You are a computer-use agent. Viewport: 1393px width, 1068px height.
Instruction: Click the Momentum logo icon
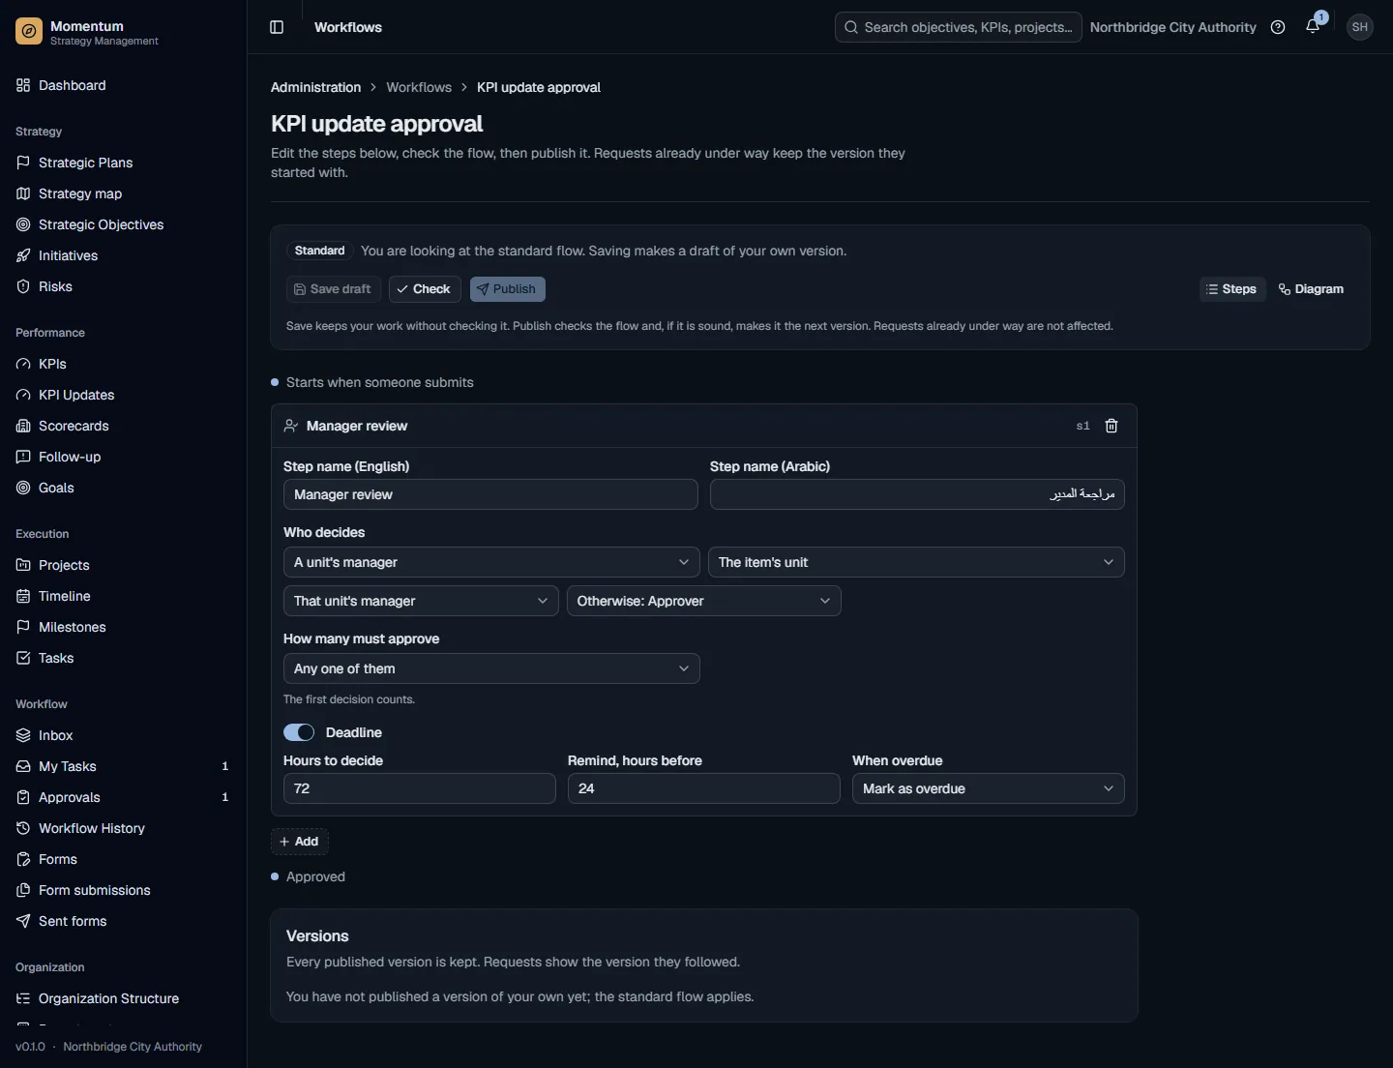pos(29,32)
